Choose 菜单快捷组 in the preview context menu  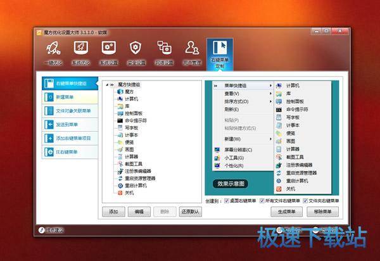(x=243, y=86)
